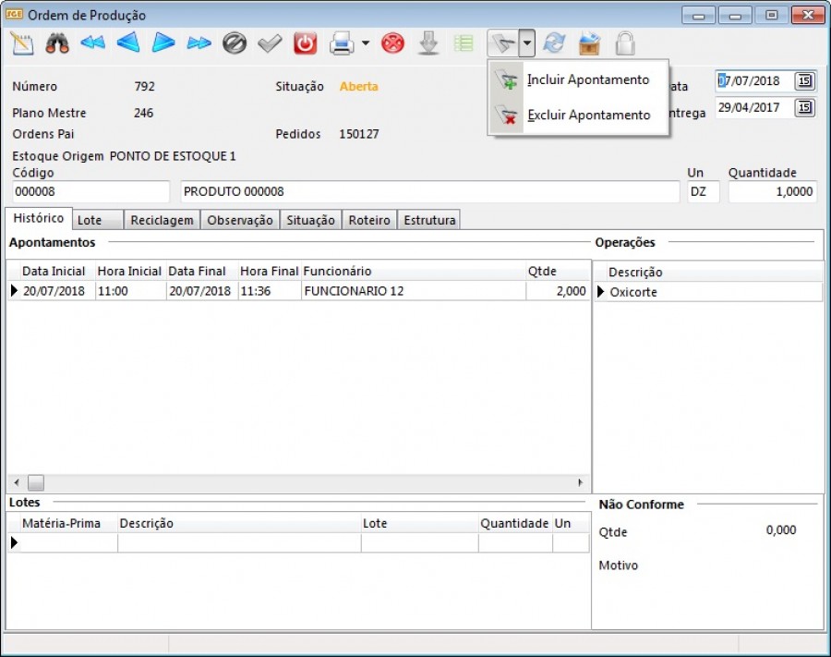Click the apontamentos scrollbar left arrow
The width and height of the screenshot is (831, 657).
click(17, 482)
